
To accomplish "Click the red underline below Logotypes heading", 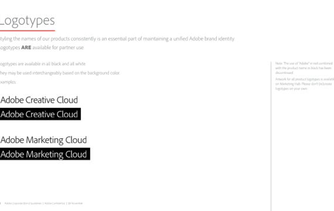I will (x=28, y=30).
